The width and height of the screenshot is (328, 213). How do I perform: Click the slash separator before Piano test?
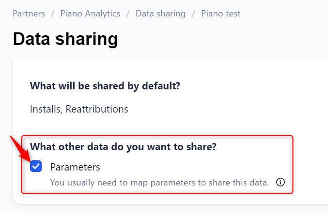tap(193, 14)
